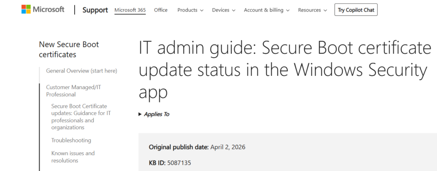Expand the Resources dropdown menu
This screenshot has height=171, width=437.
pos(312,10)
